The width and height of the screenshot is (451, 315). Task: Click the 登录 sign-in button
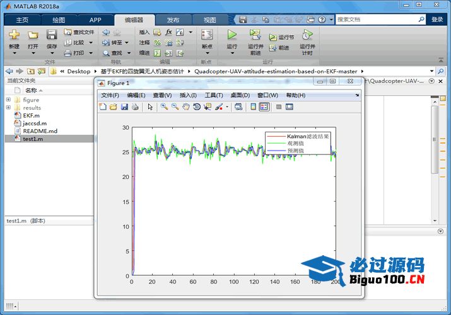437,20
